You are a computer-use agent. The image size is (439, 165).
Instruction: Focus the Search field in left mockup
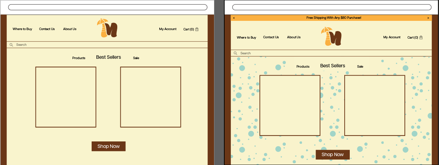click(x=107, y=45)
